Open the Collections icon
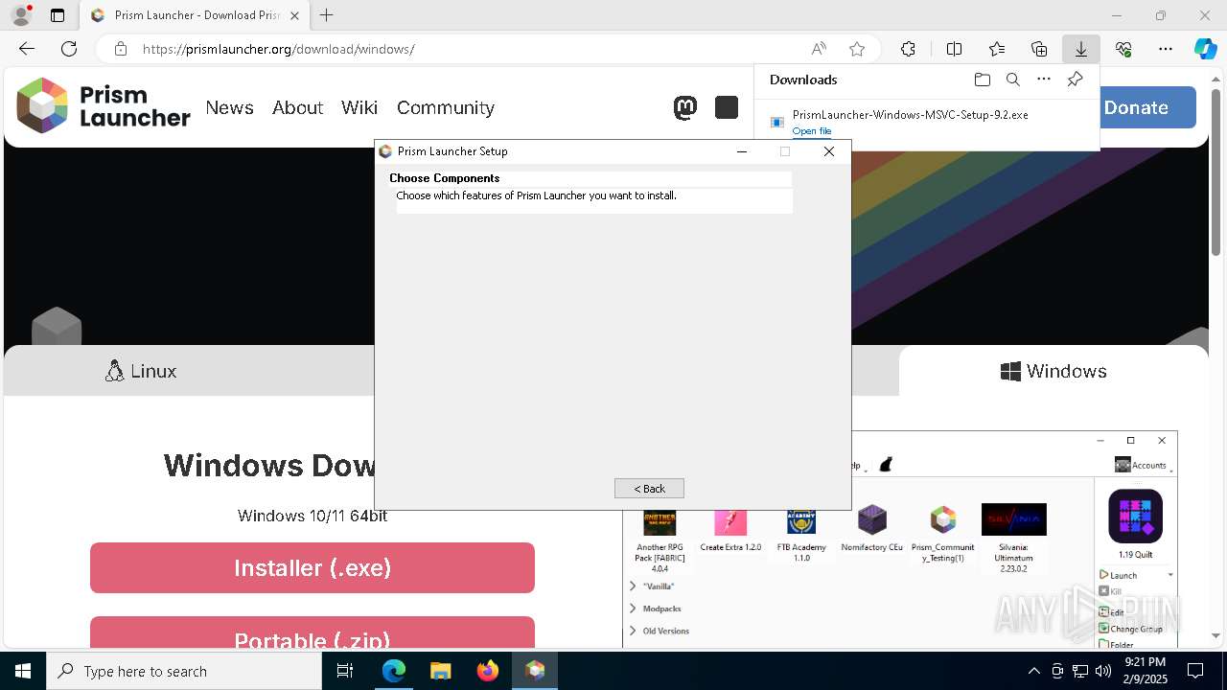Viewport: 1227px width, 690px height. (1039, 49)
